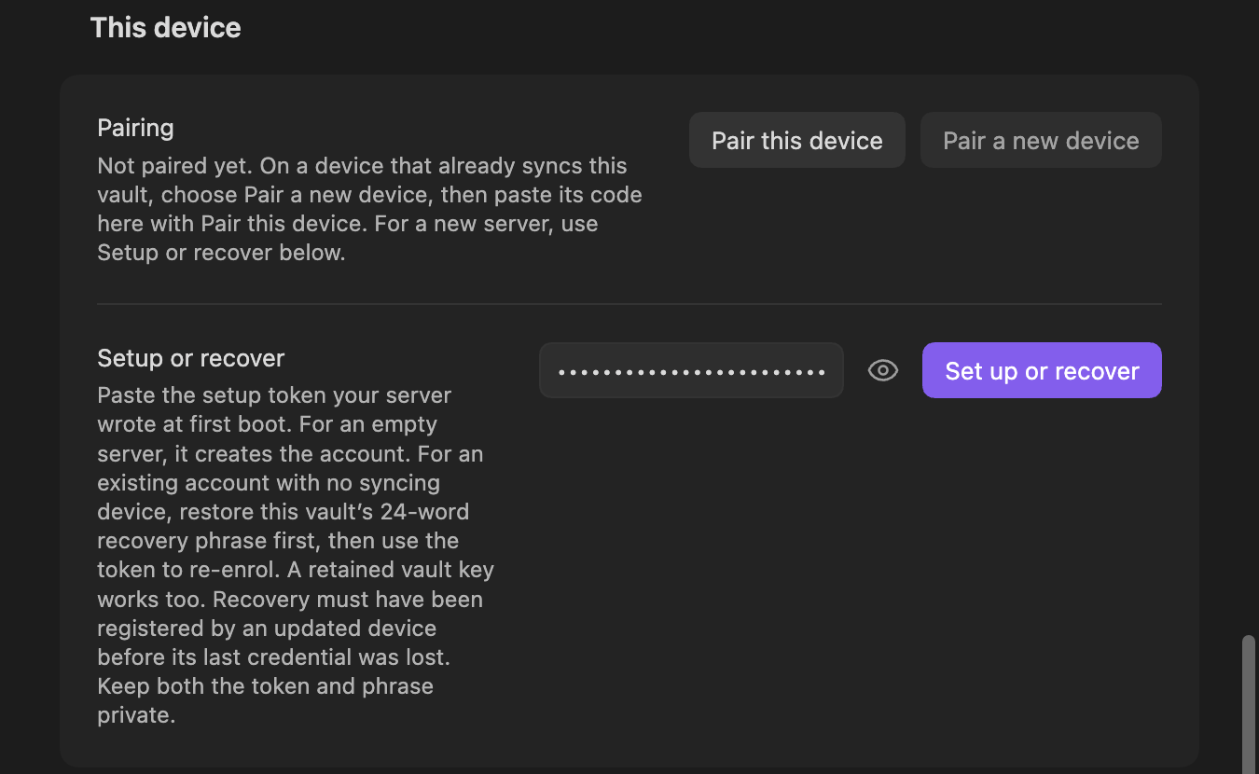The height and width of the screenshot is (774, 1259).
Task: Click the vertical scrollbar thumb
Action: pyautogui.click(x=1249, y=704)
